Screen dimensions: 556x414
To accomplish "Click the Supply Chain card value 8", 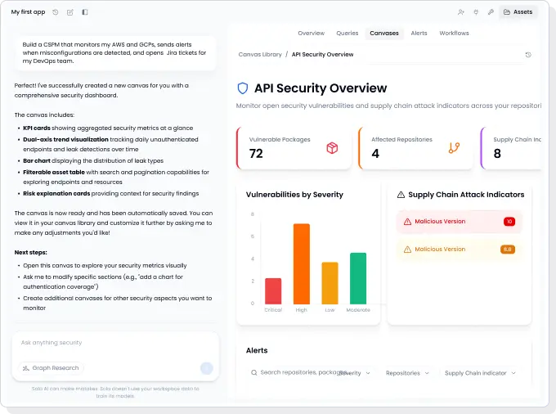I will click(497, 154).
